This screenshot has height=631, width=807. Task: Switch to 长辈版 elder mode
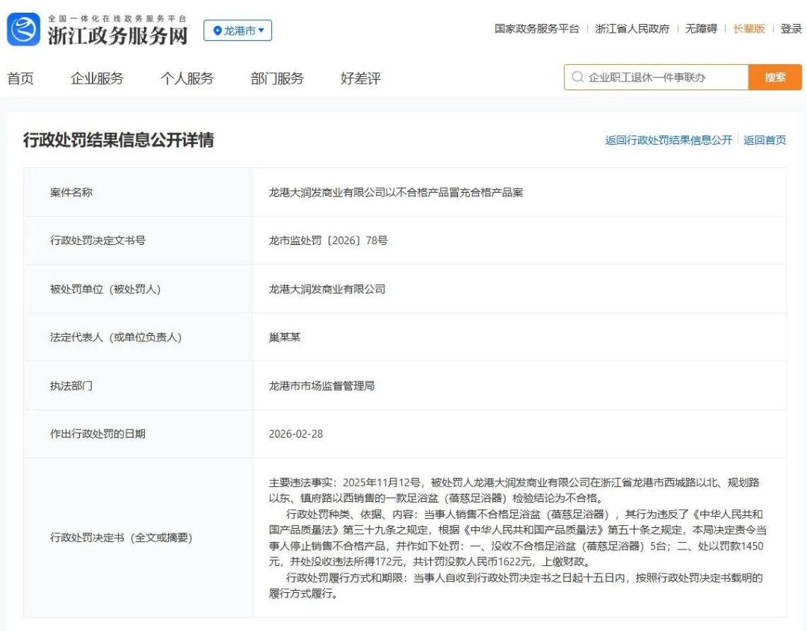pos(749,29)
